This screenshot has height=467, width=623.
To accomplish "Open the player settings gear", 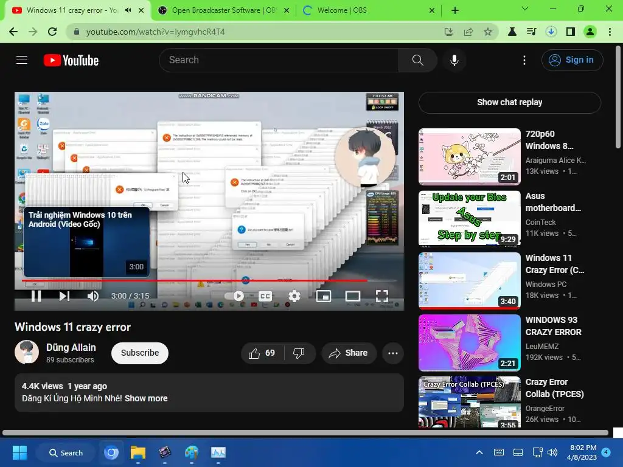I will [294, 296].
